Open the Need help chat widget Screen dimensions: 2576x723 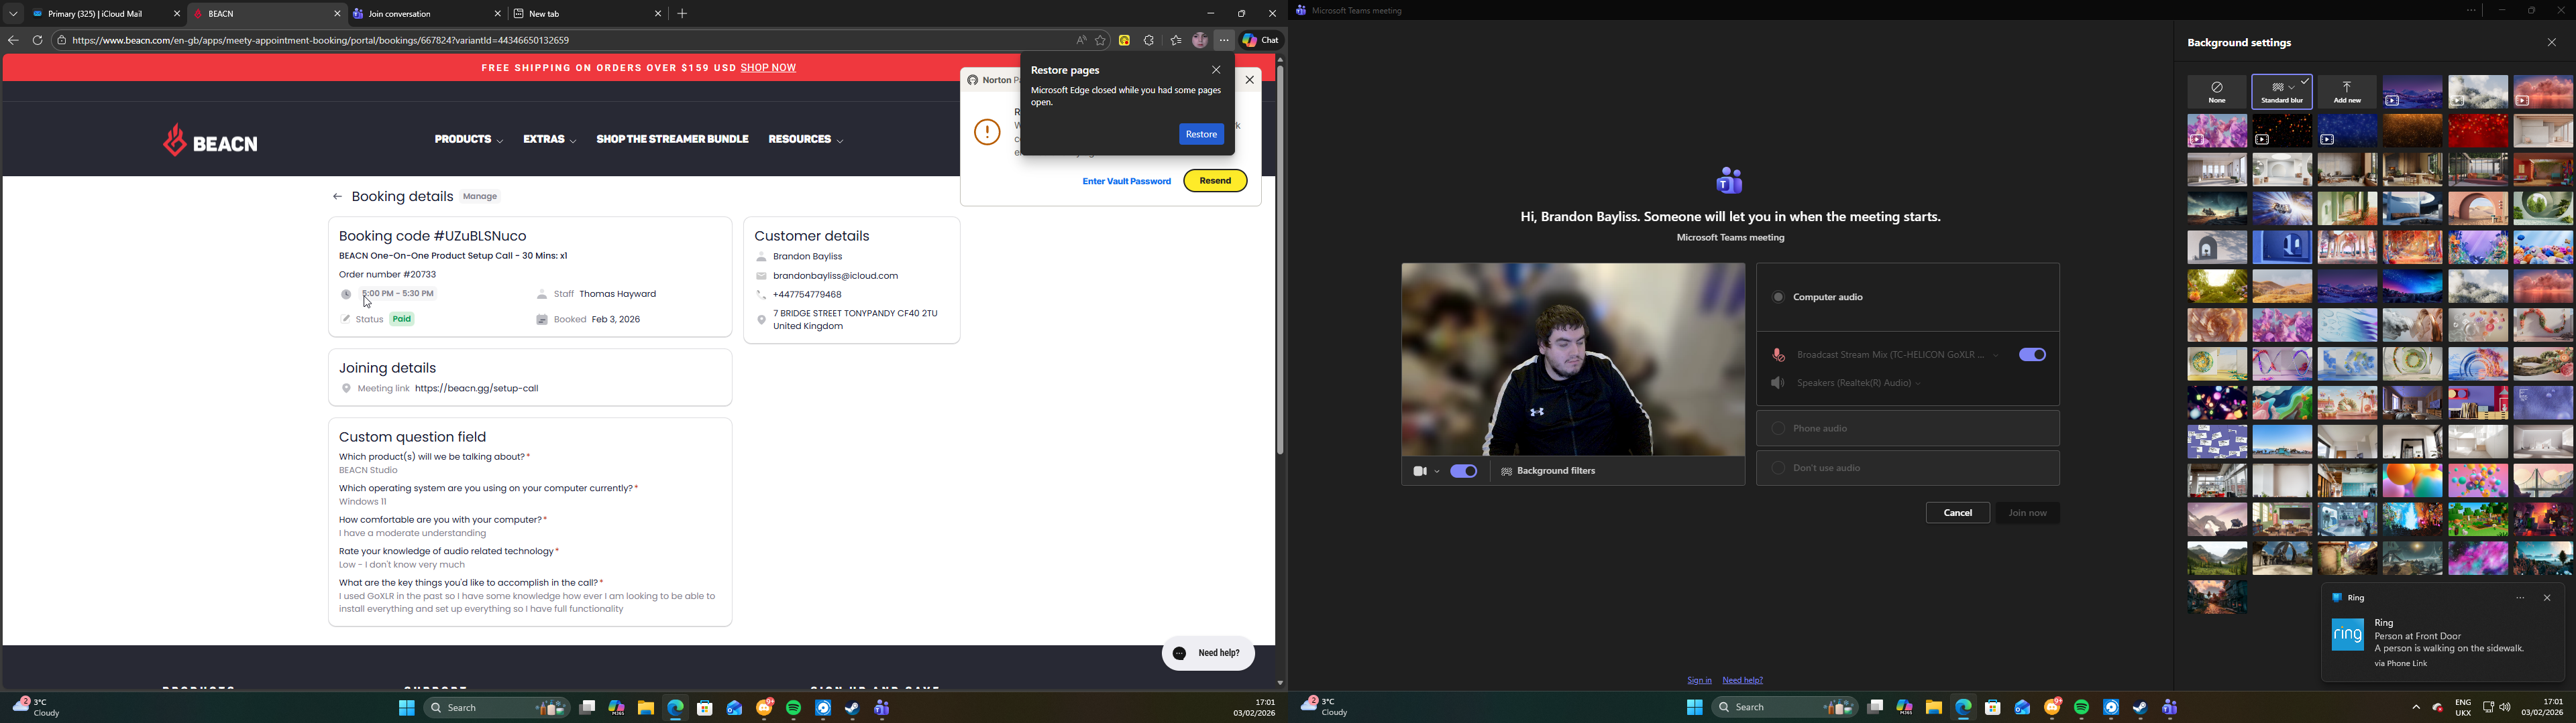click(1207, 653)
